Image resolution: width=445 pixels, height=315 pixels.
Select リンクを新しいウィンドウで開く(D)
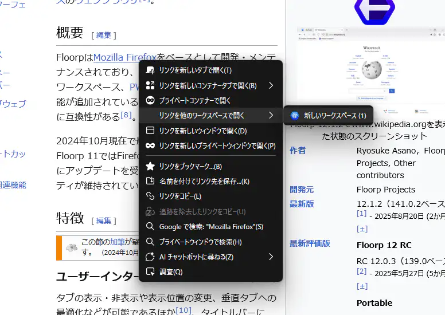click(210, 131)
